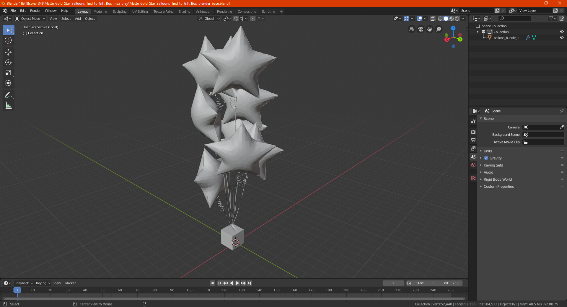Toggle viewport overlays
Image resolution: width=567 pixels, height=307 pixels.
click(x=419, y=19)
